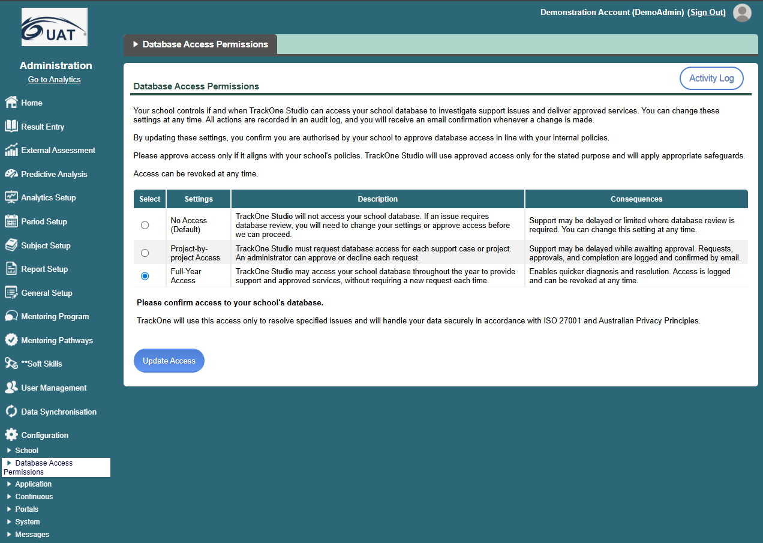This screenshot has width=763, height=543.
Task: Click the Analytics Setup monitor icon
Action: 11,197
